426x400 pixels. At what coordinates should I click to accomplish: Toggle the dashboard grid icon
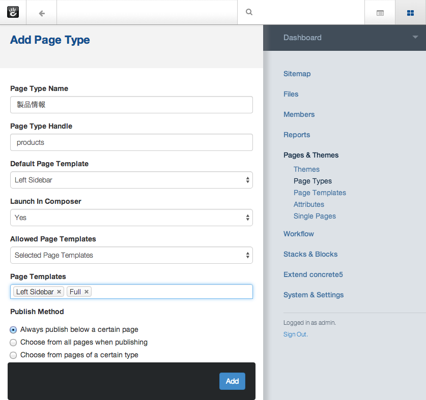[x=410, y=13]
